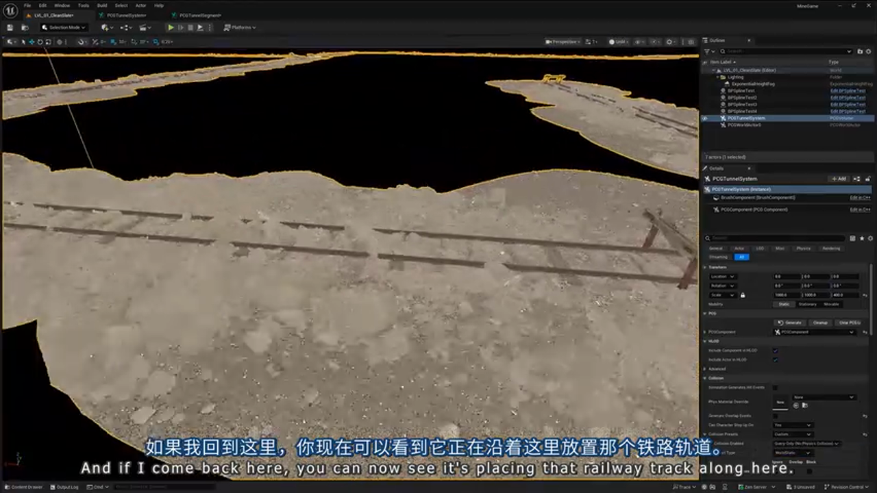Viewport: 877px width, 493px height.
Task: Enable Simulation Generates Hit Events
Action: pyautogui.click(x=775, y=388)
